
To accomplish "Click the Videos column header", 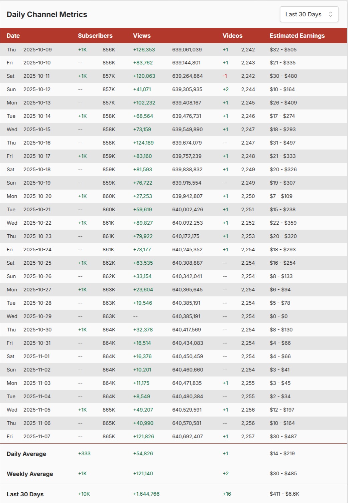I will [232, 36].
